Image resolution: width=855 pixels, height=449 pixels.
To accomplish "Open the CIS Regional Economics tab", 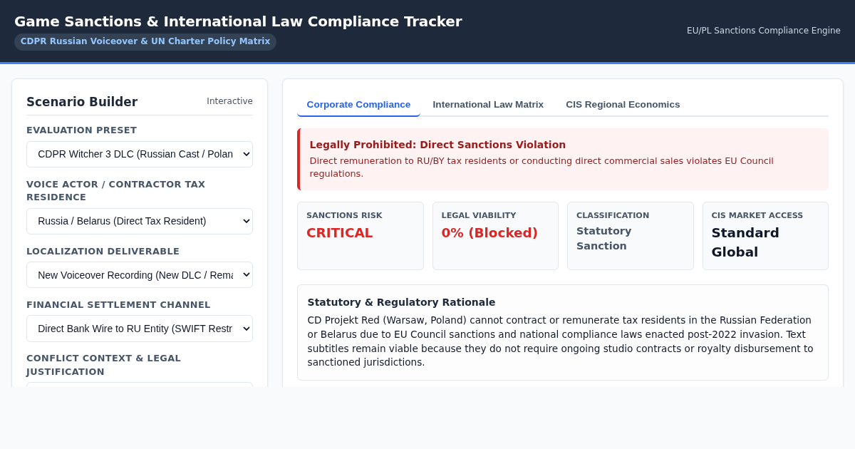I will [x=623, y=104].
